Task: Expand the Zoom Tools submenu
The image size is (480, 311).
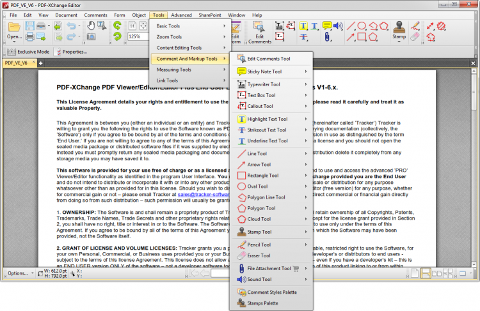Action: [190, 37]
